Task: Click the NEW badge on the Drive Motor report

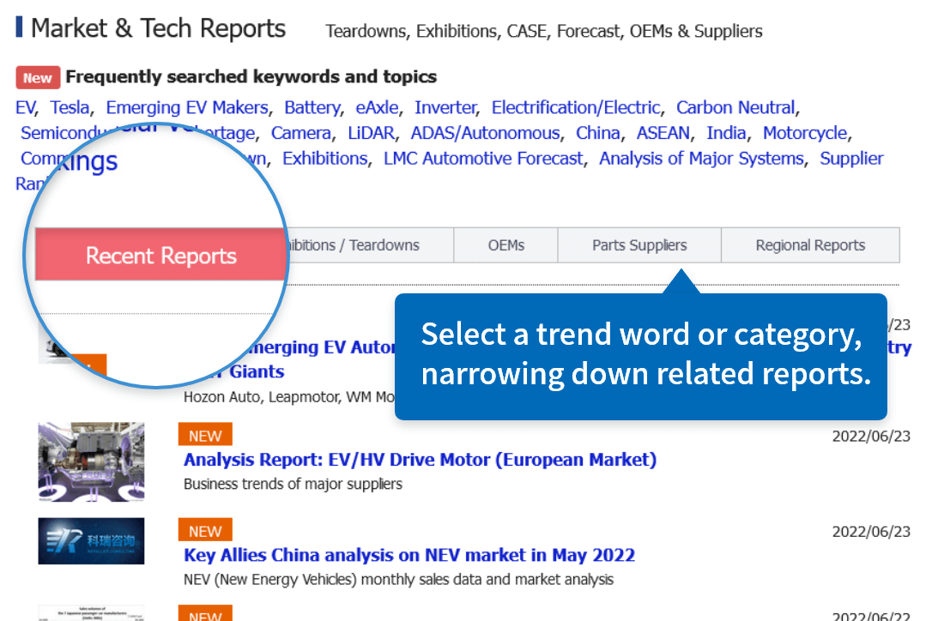Action: pyautogui.click(x=205, y=434)
